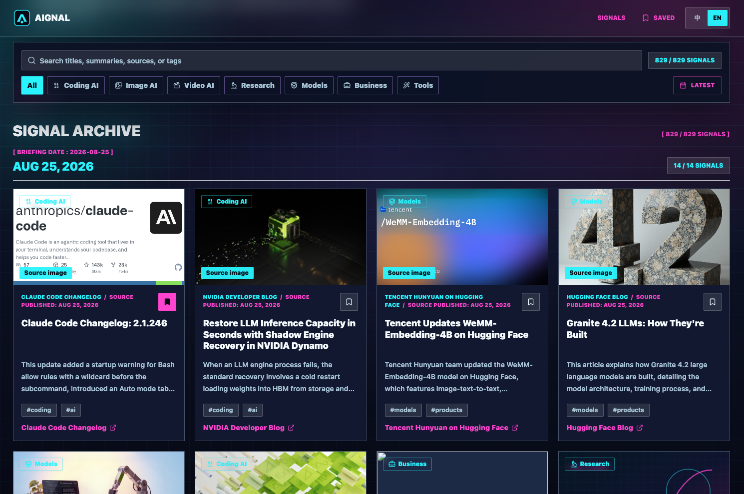Image resolution: width=744 pixels, height=494 pixels.
Task: Click Coding AI badge on Claude Code thumbnail
Action: 45,202
